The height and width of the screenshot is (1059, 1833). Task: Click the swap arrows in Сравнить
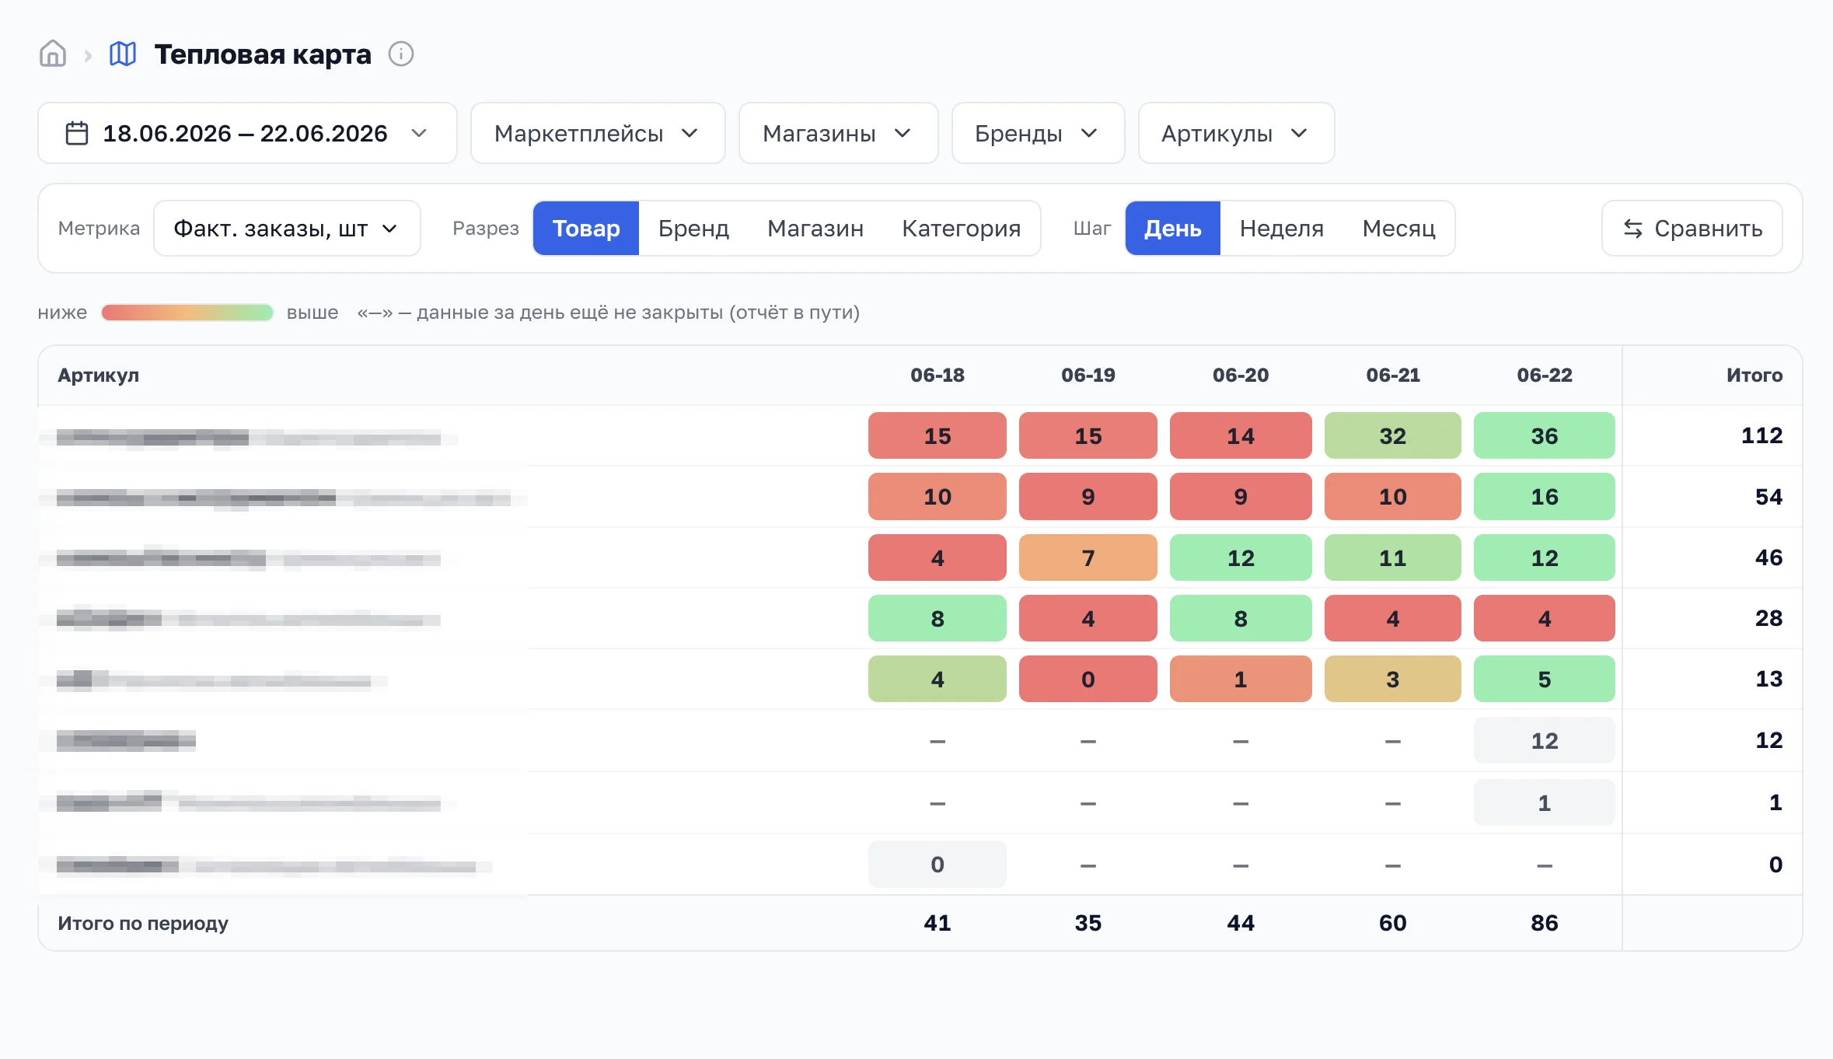tap(1632, 229)
